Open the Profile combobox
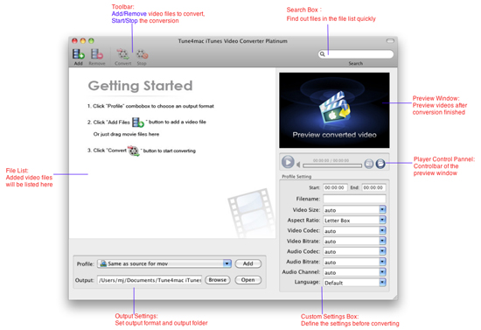The image size is (481, 330). tap(164, 263)
